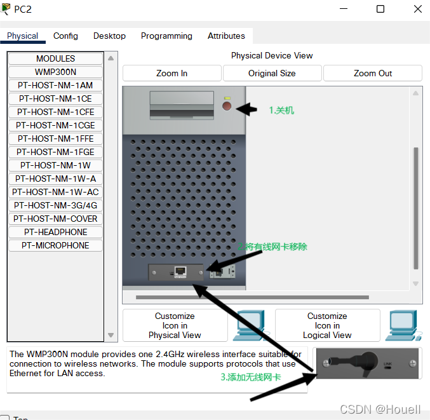
Task: Select the PT-HOST-NM-1FFE module
Action: click(x=56, y=139)
